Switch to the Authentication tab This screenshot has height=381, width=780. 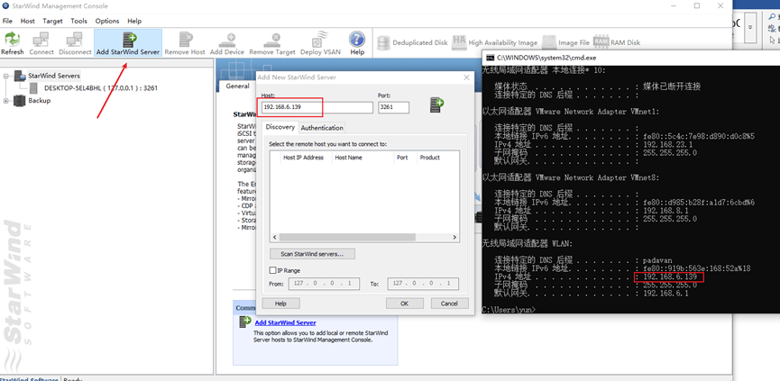tap(322, 128)
